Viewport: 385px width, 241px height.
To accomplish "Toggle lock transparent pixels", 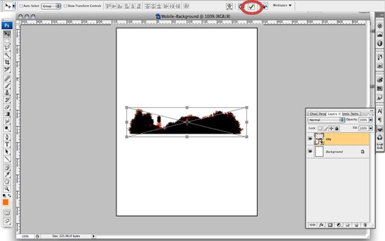I will (x=320, y=128).
